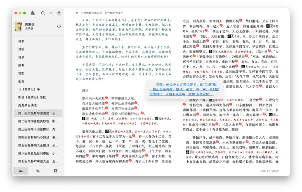Click the 西游记 book cover thumbnail

click(18, 26)
